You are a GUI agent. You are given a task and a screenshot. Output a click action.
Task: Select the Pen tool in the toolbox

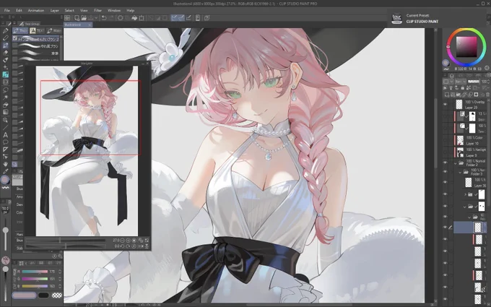click(x=5, y=30)
